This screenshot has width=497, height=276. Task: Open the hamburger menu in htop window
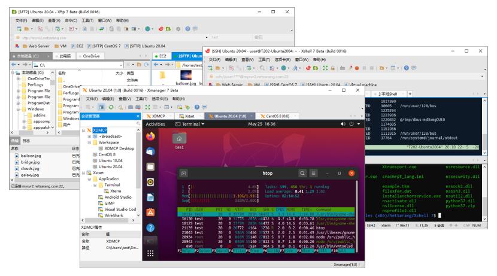point(313,173)
